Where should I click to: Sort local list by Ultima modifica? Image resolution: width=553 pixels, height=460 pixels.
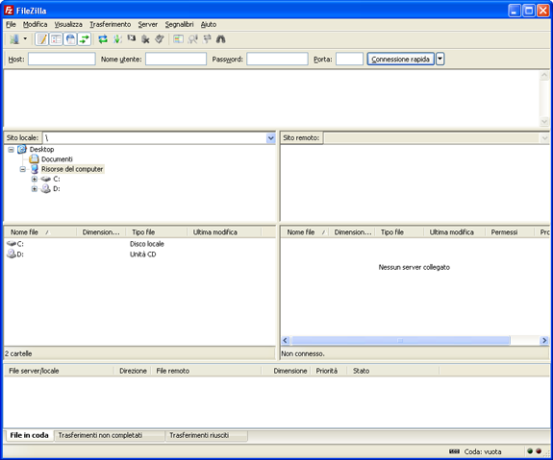click(224, 232)
